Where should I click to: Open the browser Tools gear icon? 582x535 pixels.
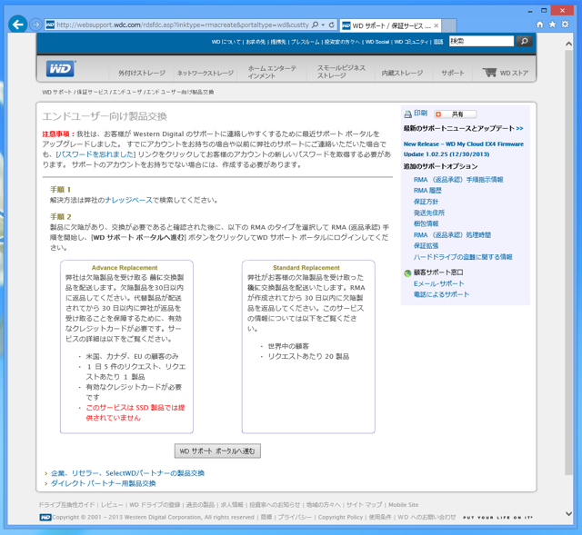click(565, 25)
